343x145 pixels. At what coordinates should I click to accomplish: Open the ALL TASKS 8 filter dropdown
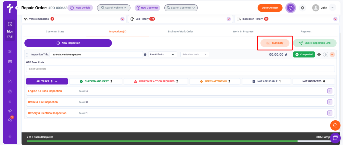pyautogui.click(x=47, y=81)
